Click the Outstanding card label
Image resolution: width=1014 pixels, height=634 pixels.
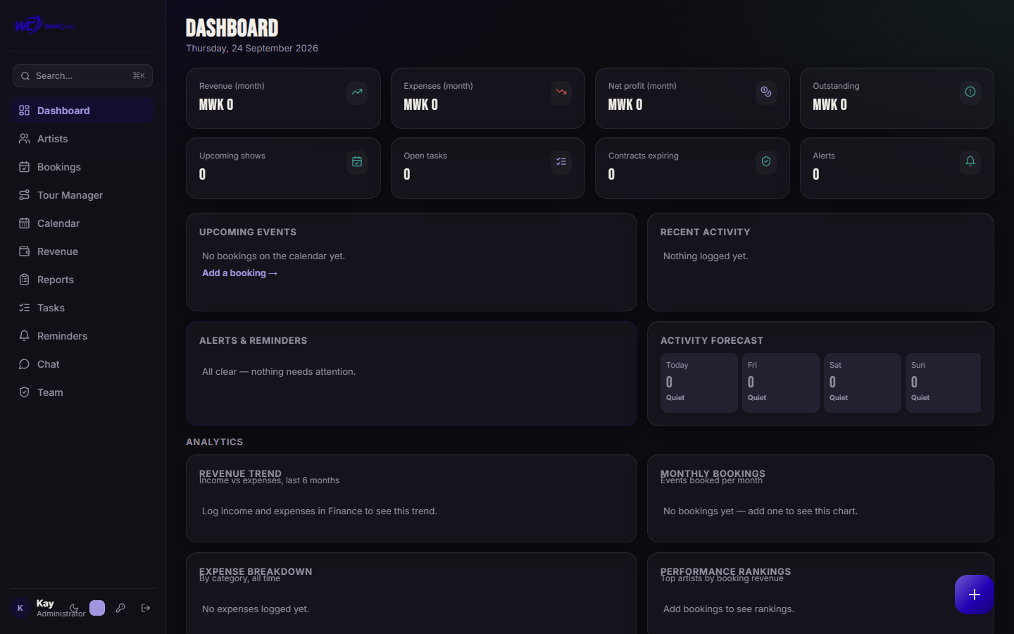[836, 86]
